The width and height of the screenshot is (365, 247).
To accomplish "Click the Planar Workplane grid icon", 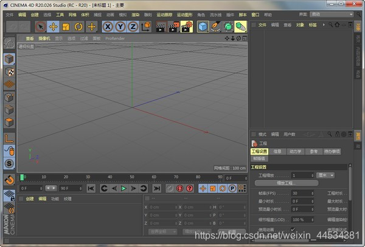I will point(9,208).
